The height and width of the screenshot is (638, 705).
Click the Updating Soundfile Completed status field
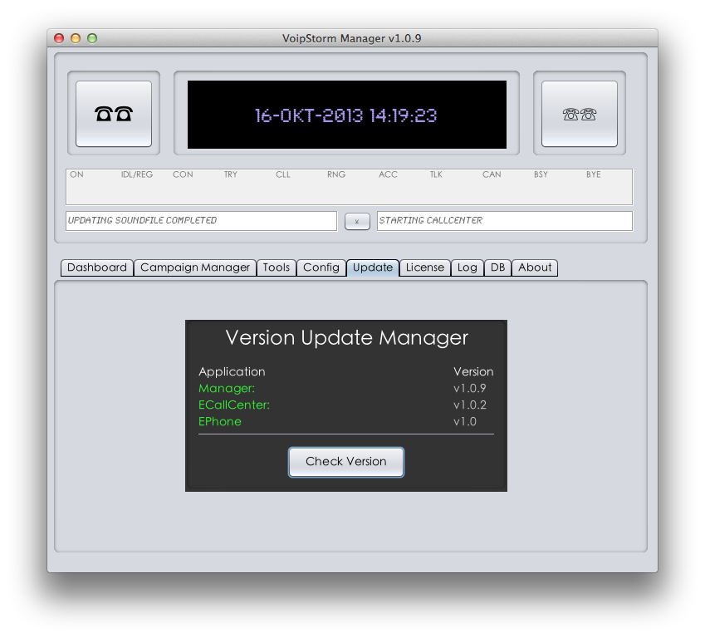click(201, 221)
